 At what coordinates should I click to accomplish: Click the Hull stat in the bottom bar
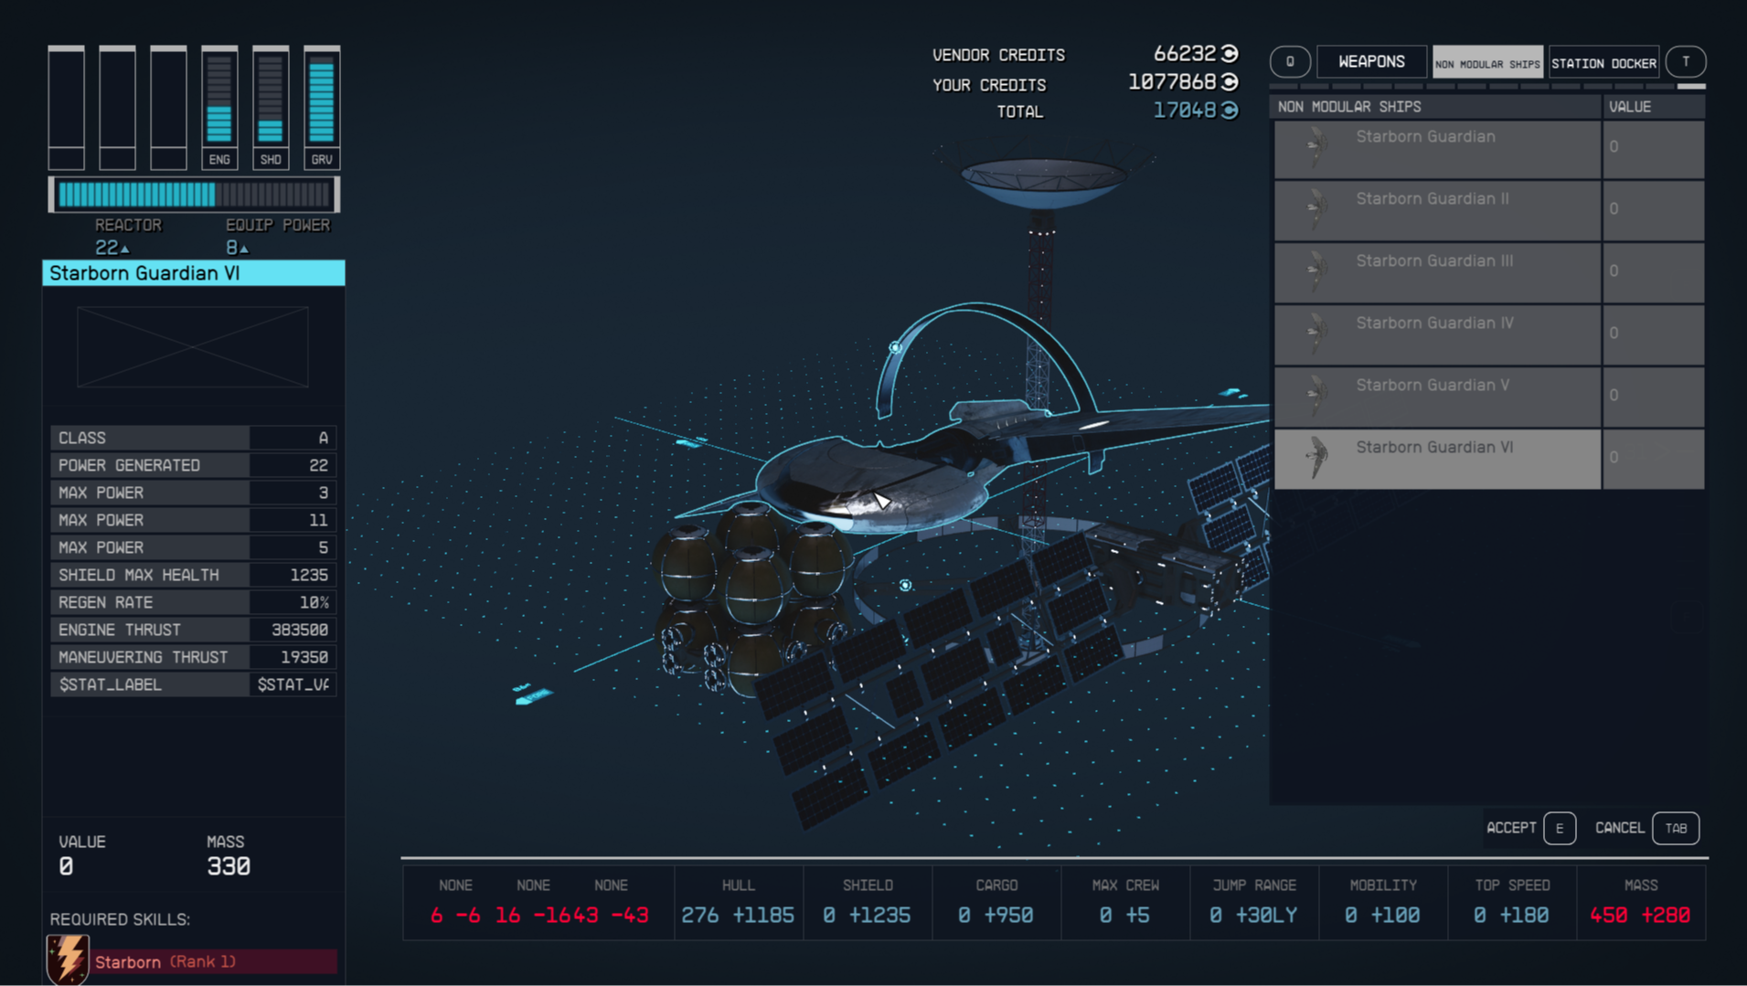[739, 902]
